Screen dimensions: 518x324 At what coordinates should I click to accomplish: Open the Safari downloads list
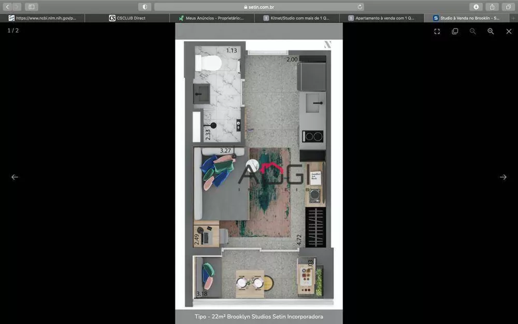476,7
